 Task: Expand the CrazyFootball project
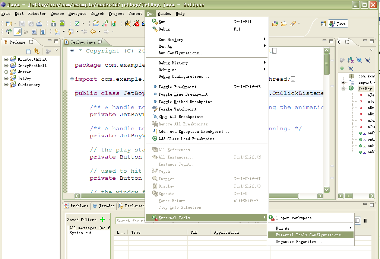pyautogui.click(x=6, y=65)
